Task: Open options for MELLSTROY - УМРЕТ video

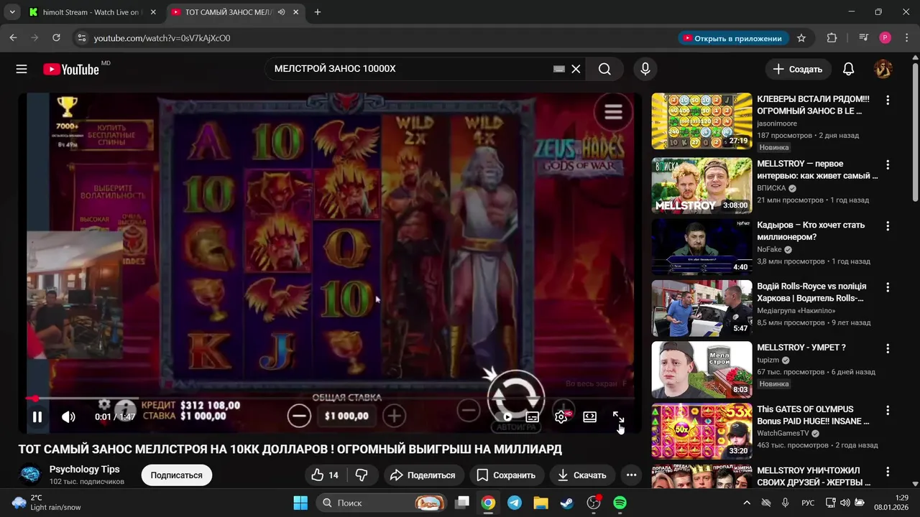Action: coord(888,348)
